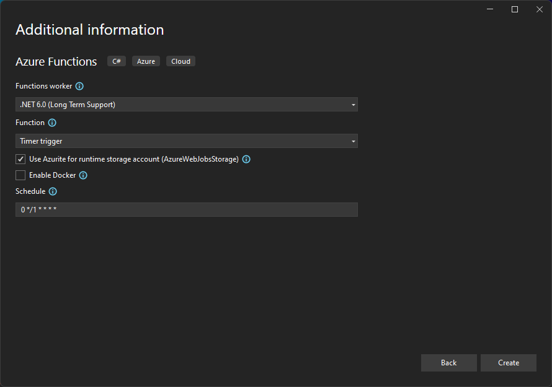Screen dimensions: 552x387
Task: Click the Azure tag
Action: coord(146,61)
